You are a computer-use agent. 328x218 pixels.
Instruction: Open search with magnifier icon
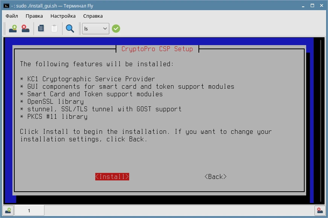[x=70, y=29]
